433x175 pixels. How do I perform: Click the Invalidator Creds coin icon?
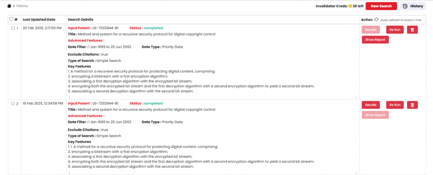coord(350,6)
